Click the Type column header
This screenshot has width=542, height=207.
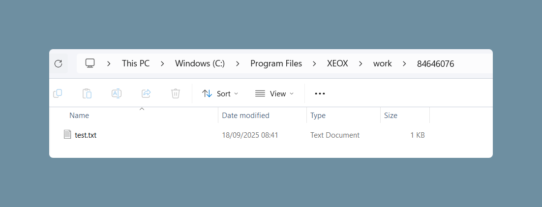click(x=318, y=116)
